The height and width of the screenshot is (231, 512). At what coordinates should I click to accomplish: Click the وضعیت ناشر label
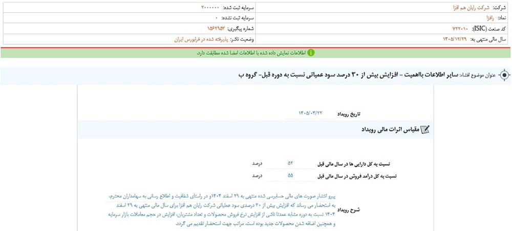click(242, 39)
